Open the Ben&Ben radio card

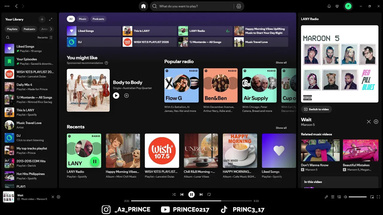[x=221, y=90]
